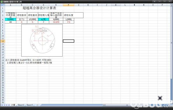The image size is (173, 110).
Task: Click result cell showing 14.870
Action: click(x=56, y=22)
